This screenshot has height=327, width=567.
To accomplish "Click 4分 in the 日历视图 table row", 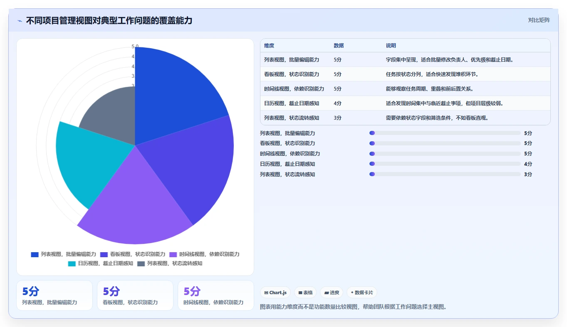I will pos(337,103).
